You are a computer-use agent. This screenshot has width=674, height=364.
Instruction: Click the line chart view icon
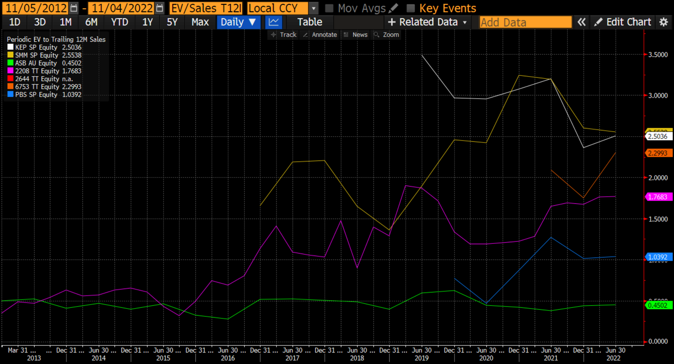[x=274, y=22]
